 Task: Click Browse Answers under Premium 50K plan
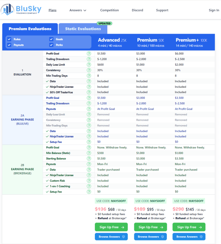point(151,237)
